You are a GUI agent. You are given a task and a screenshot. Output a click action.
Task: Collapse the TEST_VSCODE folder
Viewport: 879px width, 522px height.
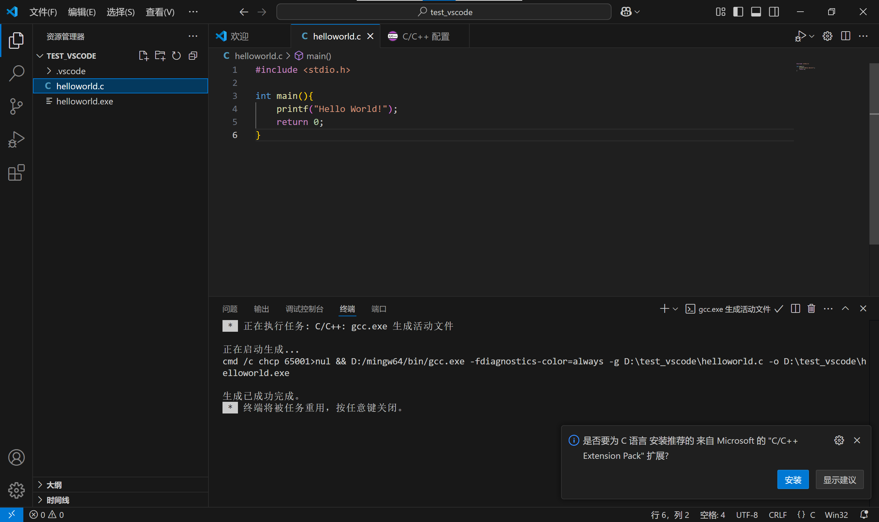pos(39,56)
